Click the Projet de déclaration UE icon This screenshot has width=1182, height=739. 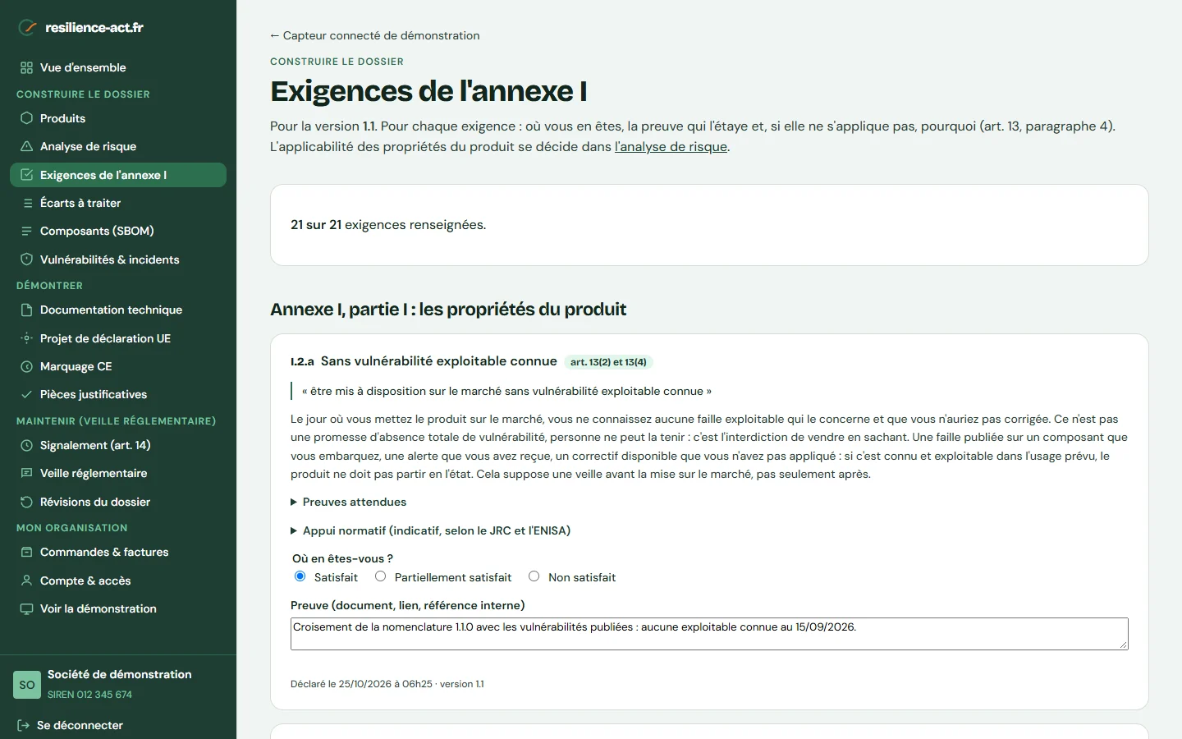point(27,338)
